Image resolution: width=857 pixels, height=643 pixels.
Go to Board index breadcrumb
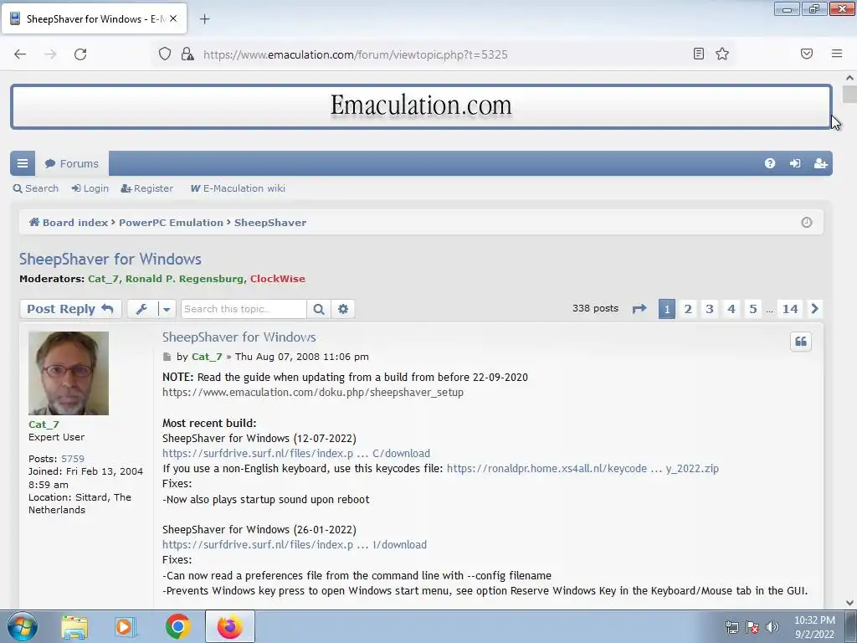click(x=69, y=223)
